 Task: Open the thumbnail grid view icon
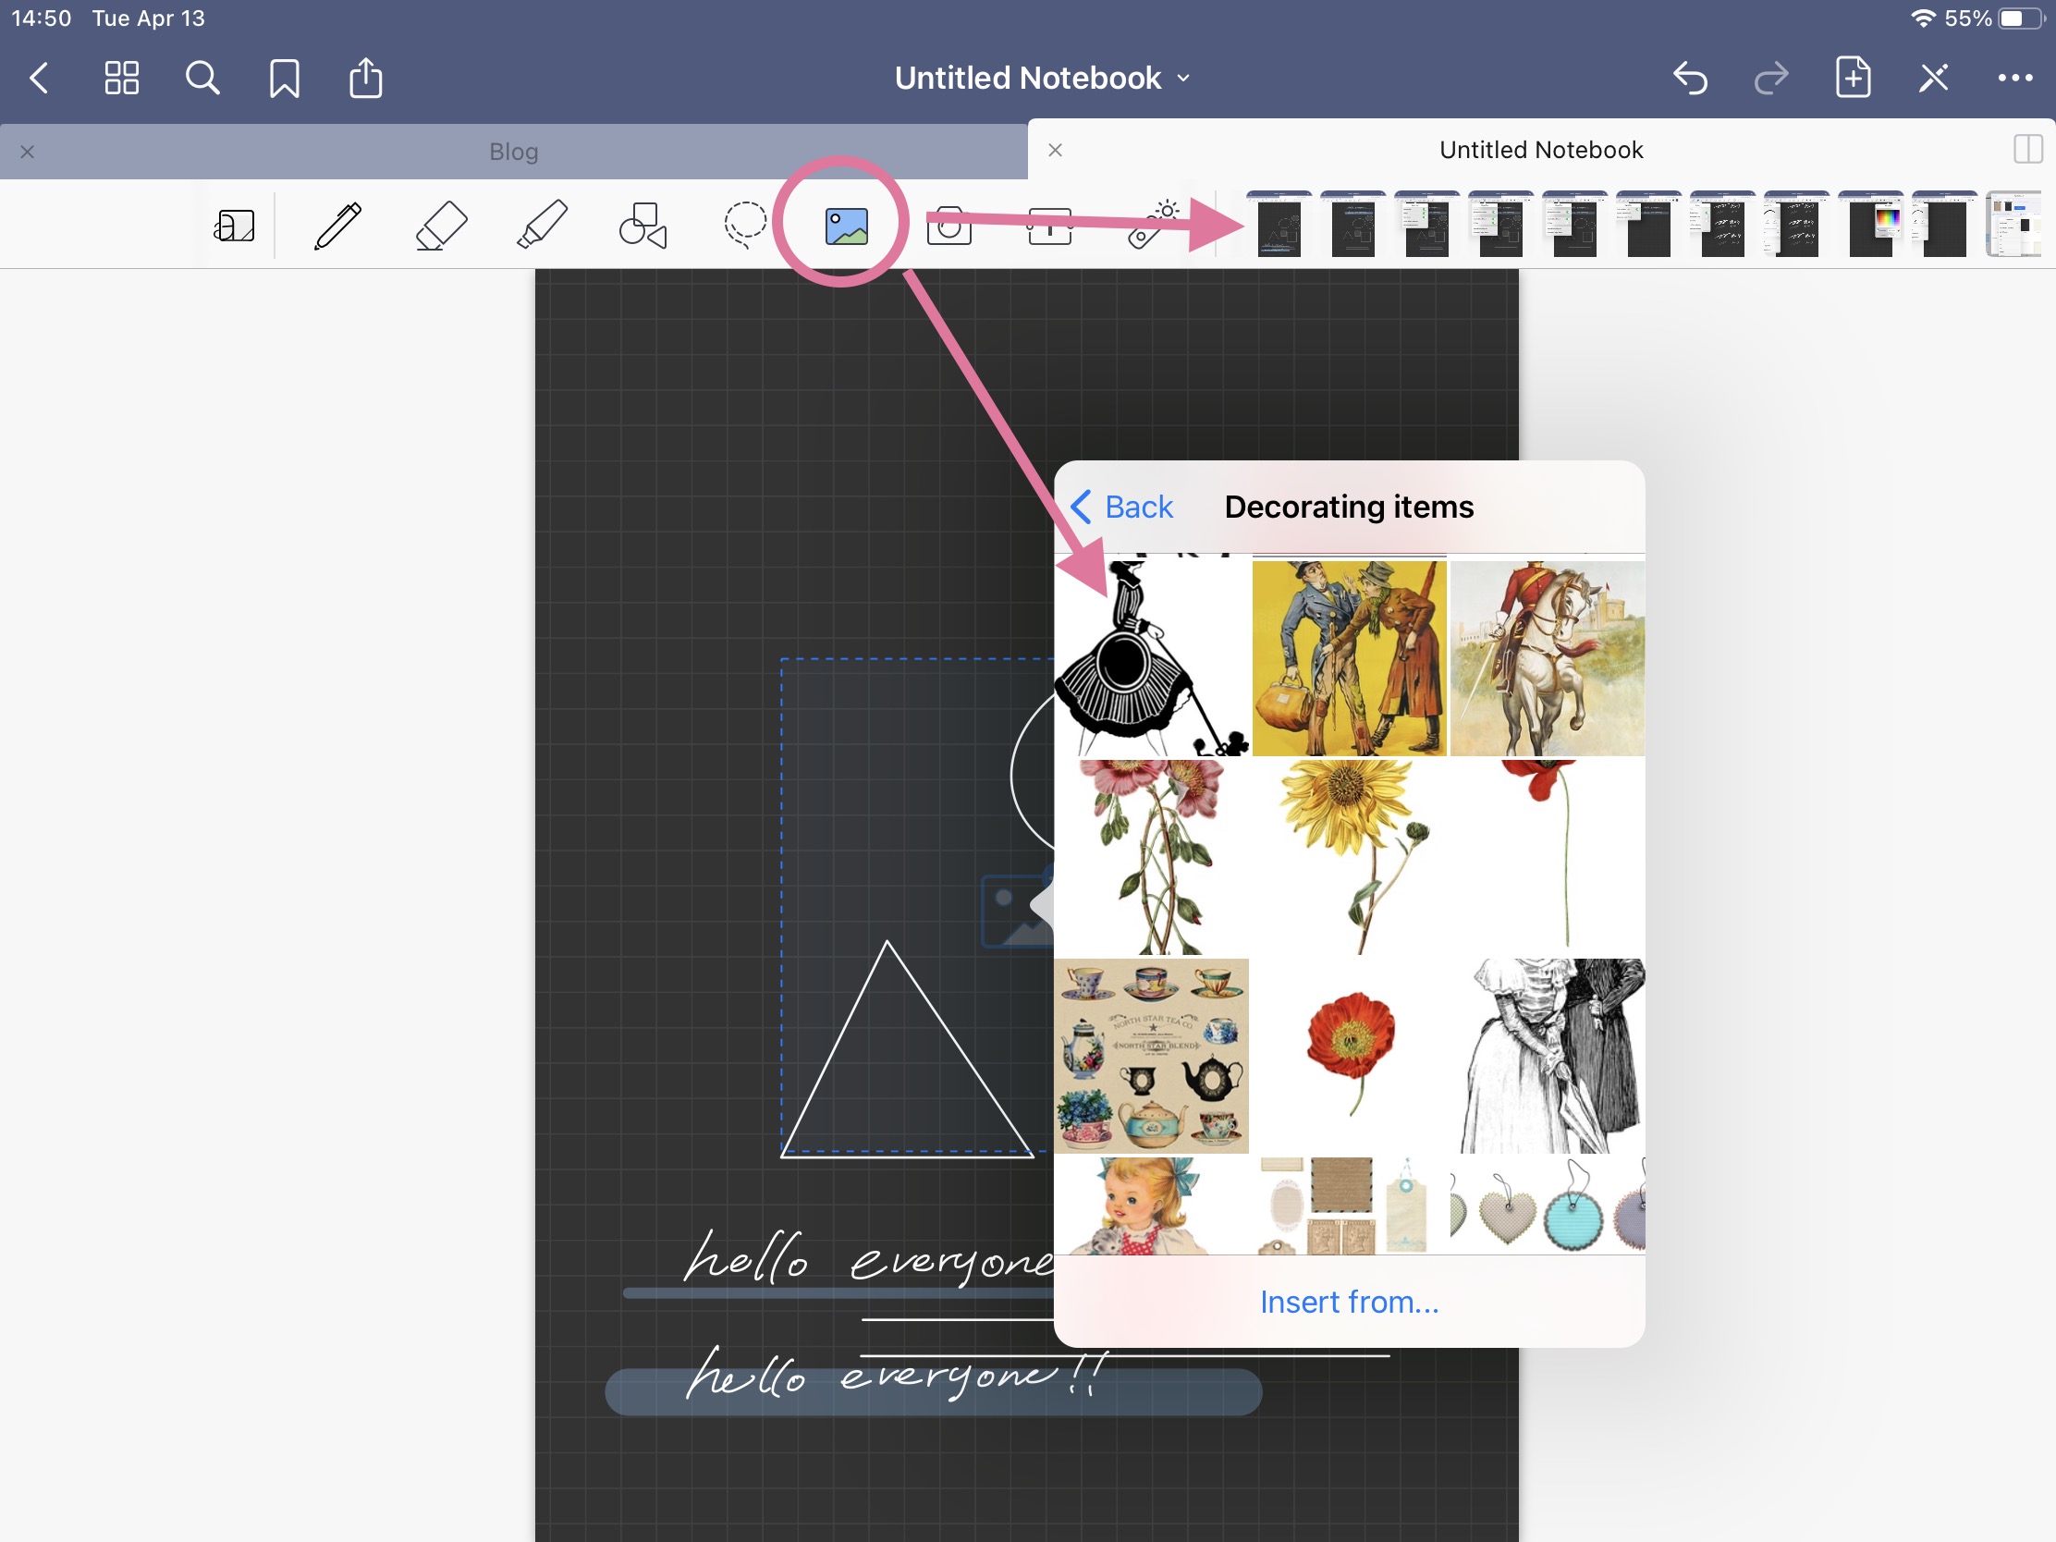(x=122, y=78)
